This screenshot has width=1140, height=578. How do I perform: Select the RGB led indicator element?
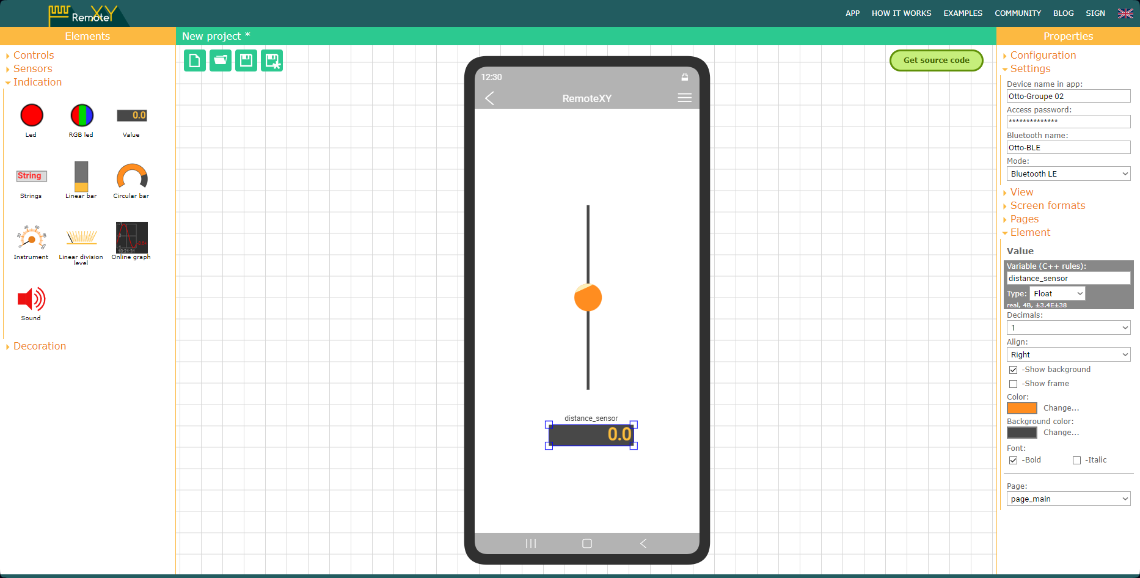81,115
